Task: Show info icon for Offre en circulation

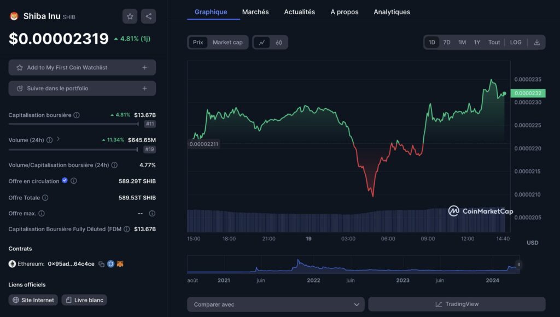Action: click(x=74, y=180)
